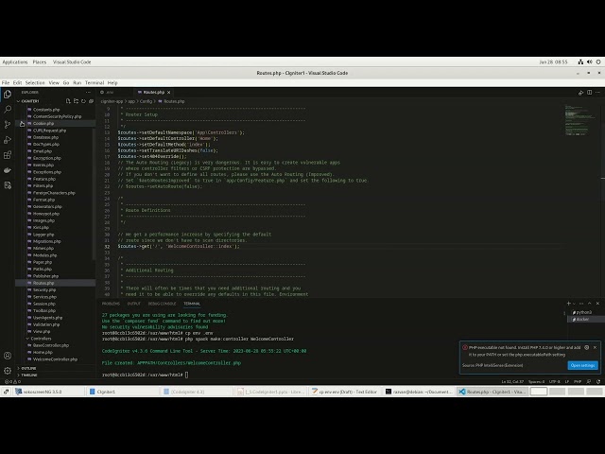
Task: Open the Help menu
Action: 112,82
